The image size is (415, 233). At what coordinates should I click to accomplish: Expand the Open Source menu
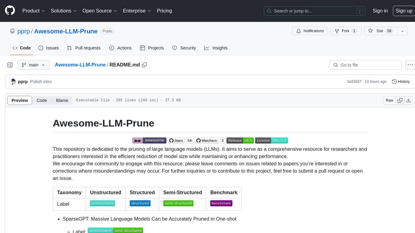100,11
